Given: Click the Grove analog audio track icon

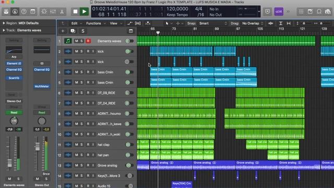Looking at the screenshot, I should tap(68, 165).
